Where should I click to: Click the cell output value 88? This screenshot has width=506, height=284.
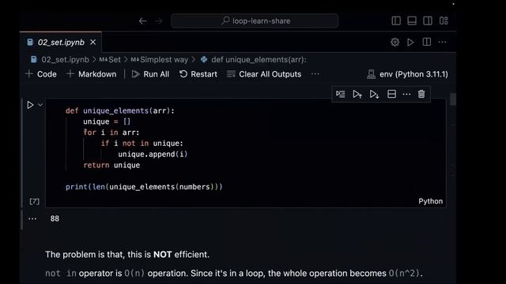tap(55, 219)
